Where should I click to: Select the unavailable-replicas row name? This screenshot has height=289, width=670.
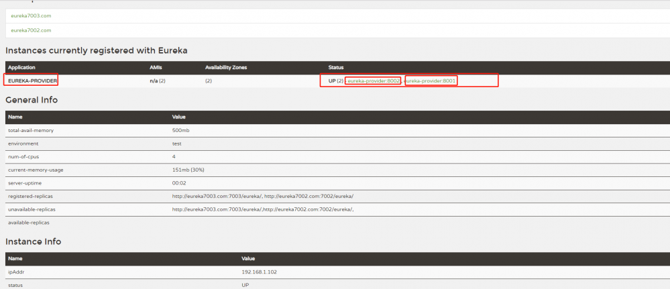[x=32, y=210]
